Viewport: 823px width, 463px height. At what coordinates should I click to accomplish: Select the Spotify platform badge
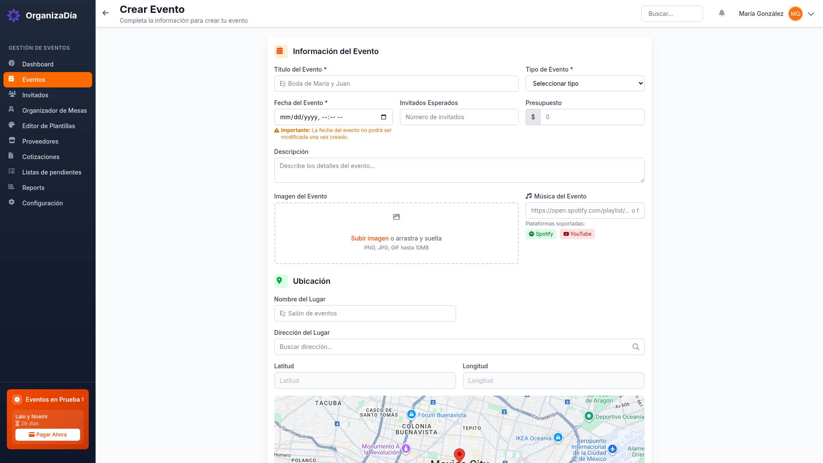pyautogui.click(x=541, y=234)
